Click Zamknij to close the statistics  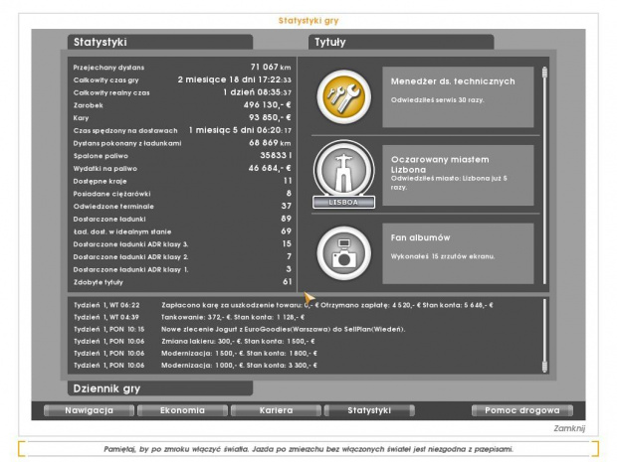pyautogui.click(x=569, y=428)
